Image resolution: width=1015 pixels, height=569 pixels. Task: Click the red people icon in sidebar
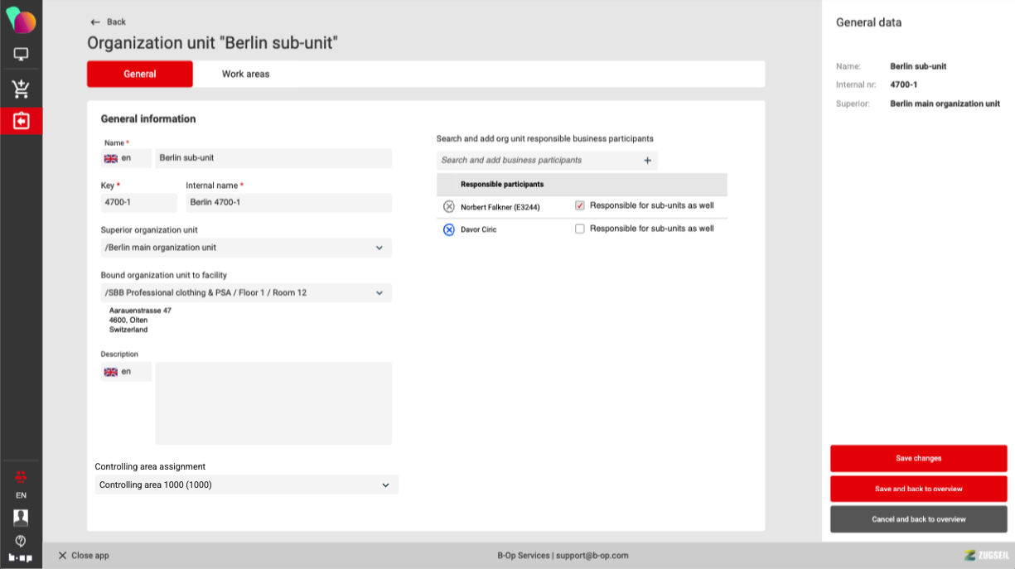21,476
